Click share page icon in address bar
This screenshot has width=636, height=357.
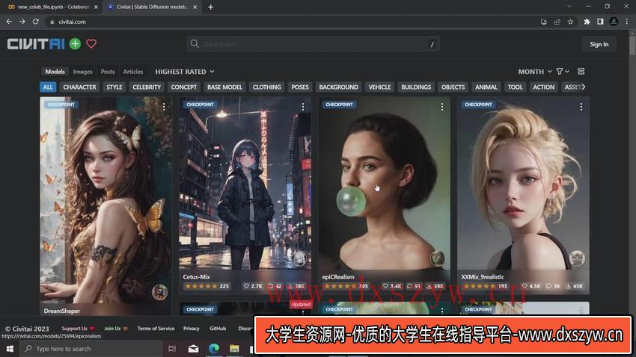click(x=557, y=22)
